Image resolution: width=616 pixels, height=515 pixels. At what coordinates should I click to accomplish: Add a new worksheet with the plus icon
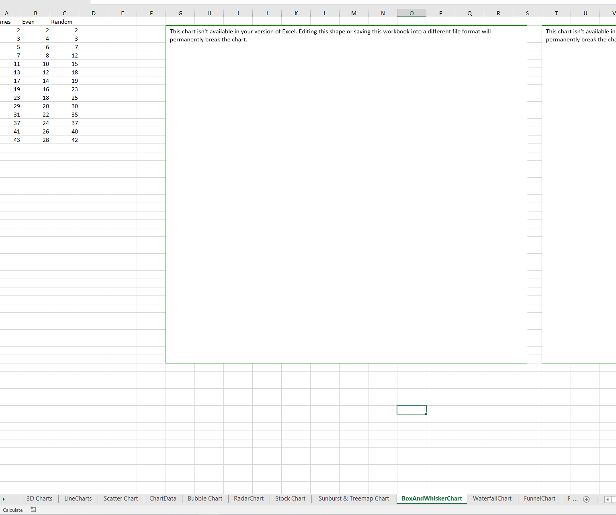[586, 499]
